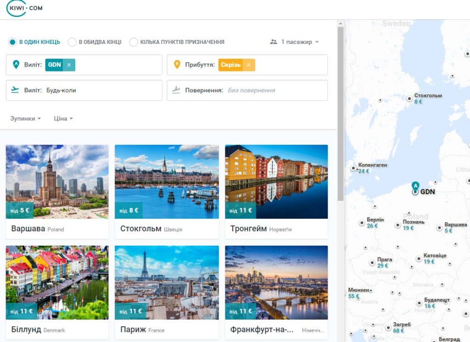Click the 8 € price under Стокгольм map label

click(418, 101)
